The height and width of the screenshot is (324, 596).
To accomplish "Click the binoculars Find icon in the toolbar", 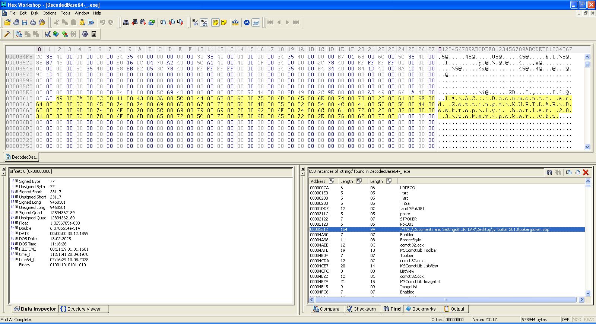I will click(126, 22).
